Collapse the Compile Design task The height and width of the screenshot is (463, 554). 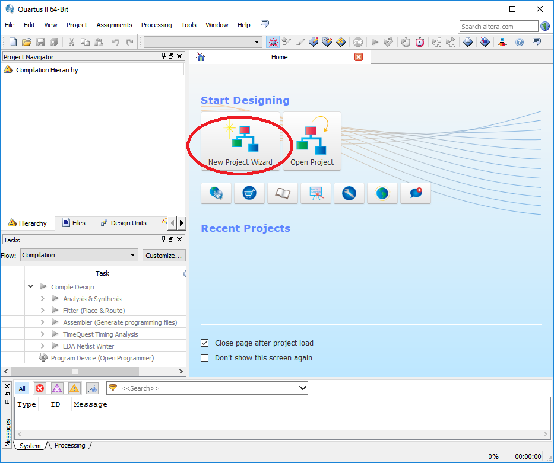pyautogui.click(x=31, y=286)
